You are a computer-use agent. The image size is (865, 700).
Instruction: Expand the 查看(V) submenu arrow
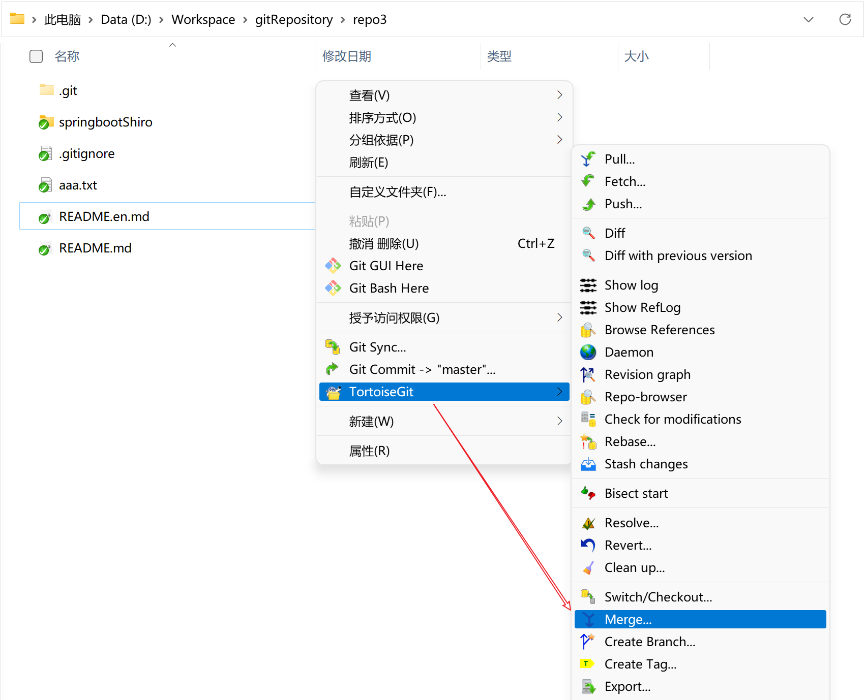559,95
